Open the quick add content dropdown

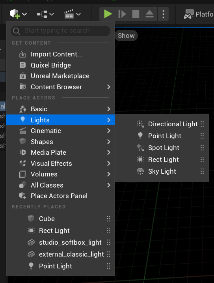coord(18,14)
